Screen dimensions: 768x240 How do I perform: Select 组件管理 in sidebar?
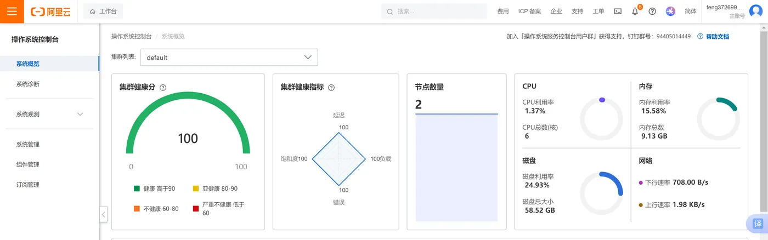click(x=49, y=164)
